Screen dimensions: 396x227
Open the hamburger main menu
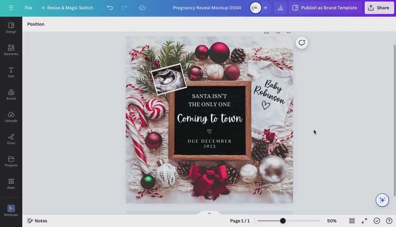11,8
